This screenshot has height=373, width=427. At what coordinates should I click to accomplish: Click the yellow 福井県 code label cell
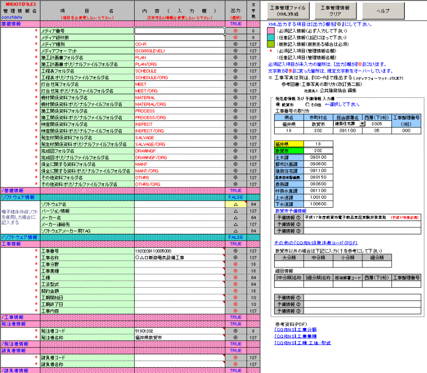click(x=289, y=144)
